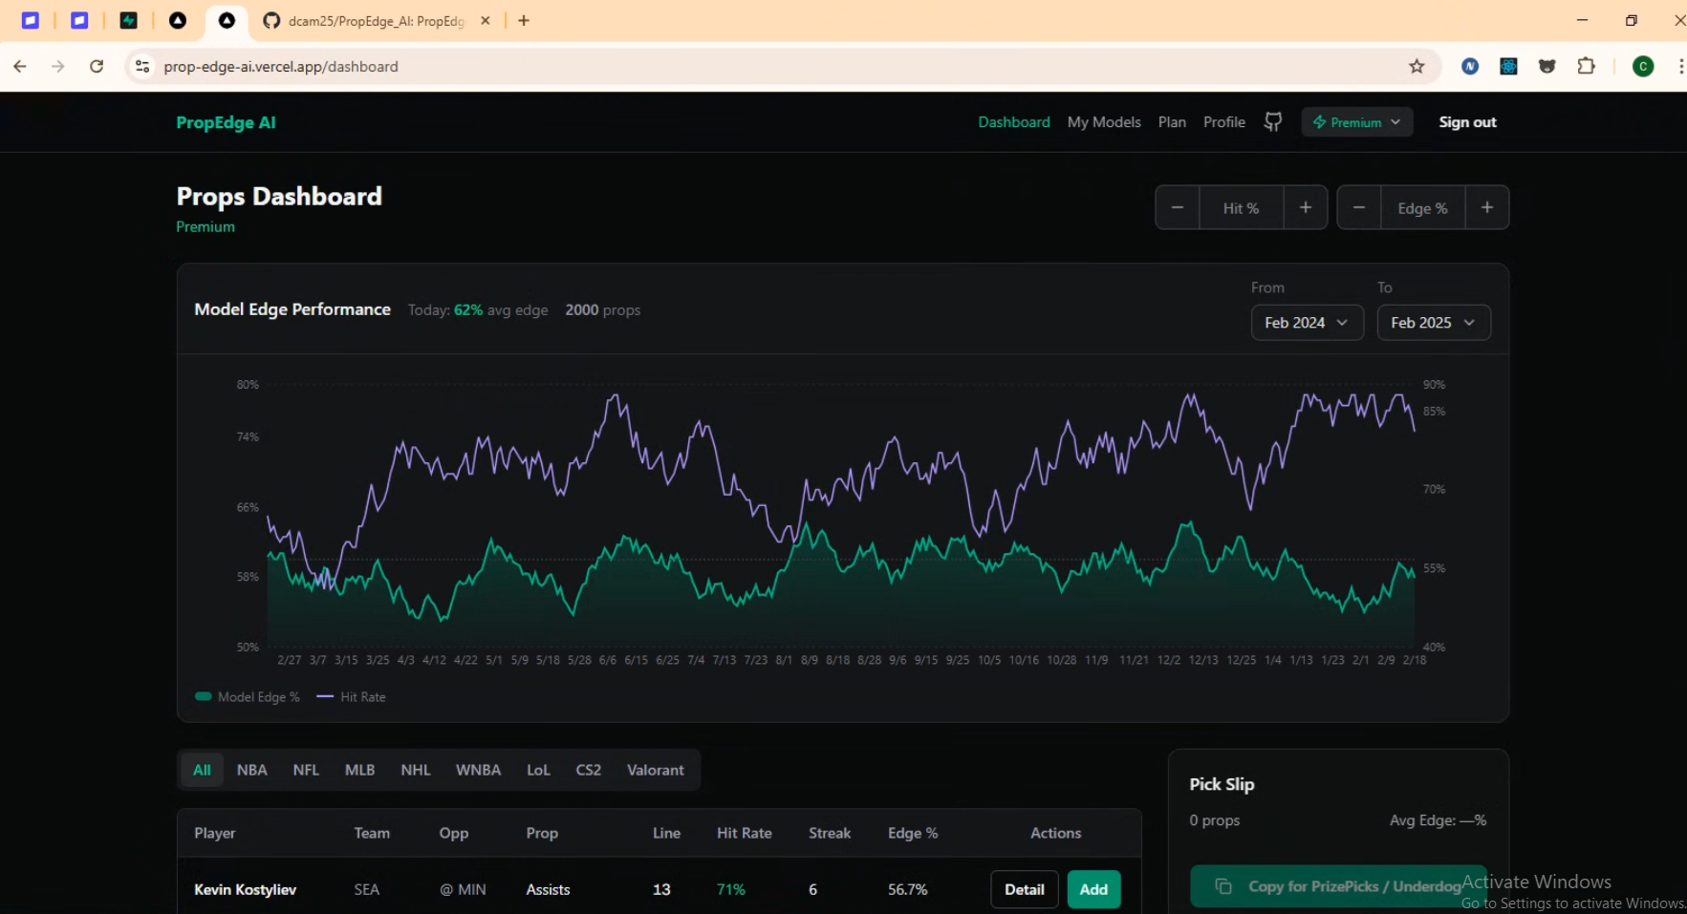This screenshot has height=914, width=1687.
Task: Select the NBA sport tab
Action: (x=251, y=770)
